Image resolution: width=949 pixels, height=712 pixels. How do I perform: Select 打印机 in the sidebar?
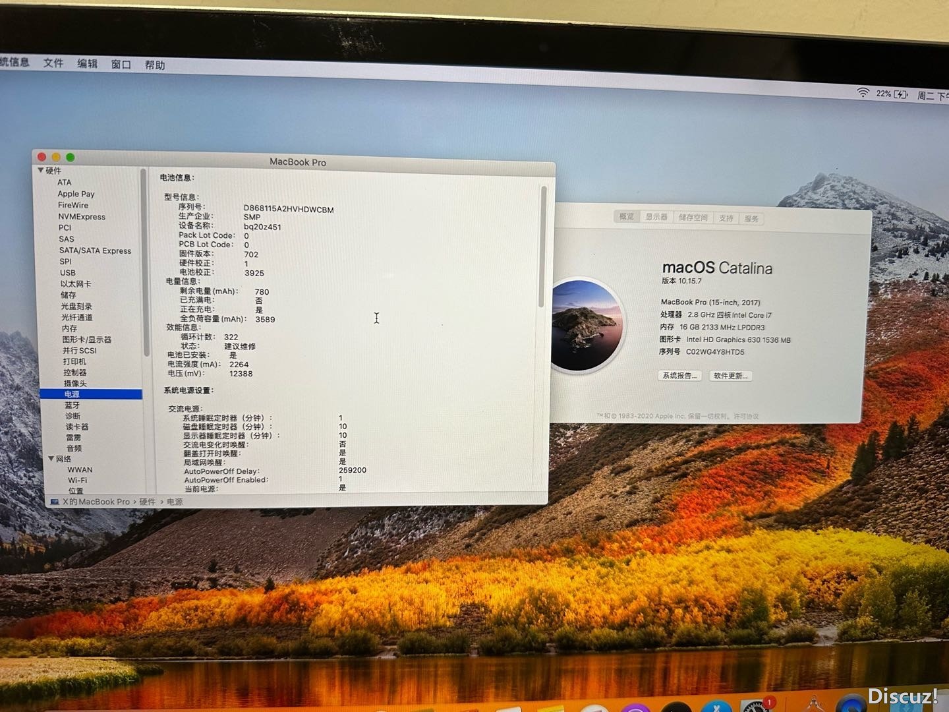74,361
